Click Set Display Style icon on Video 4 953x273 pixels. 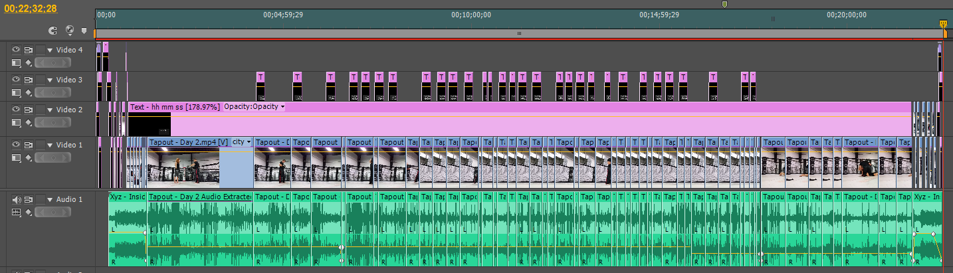pyautogui.click(x=17, y=63)
